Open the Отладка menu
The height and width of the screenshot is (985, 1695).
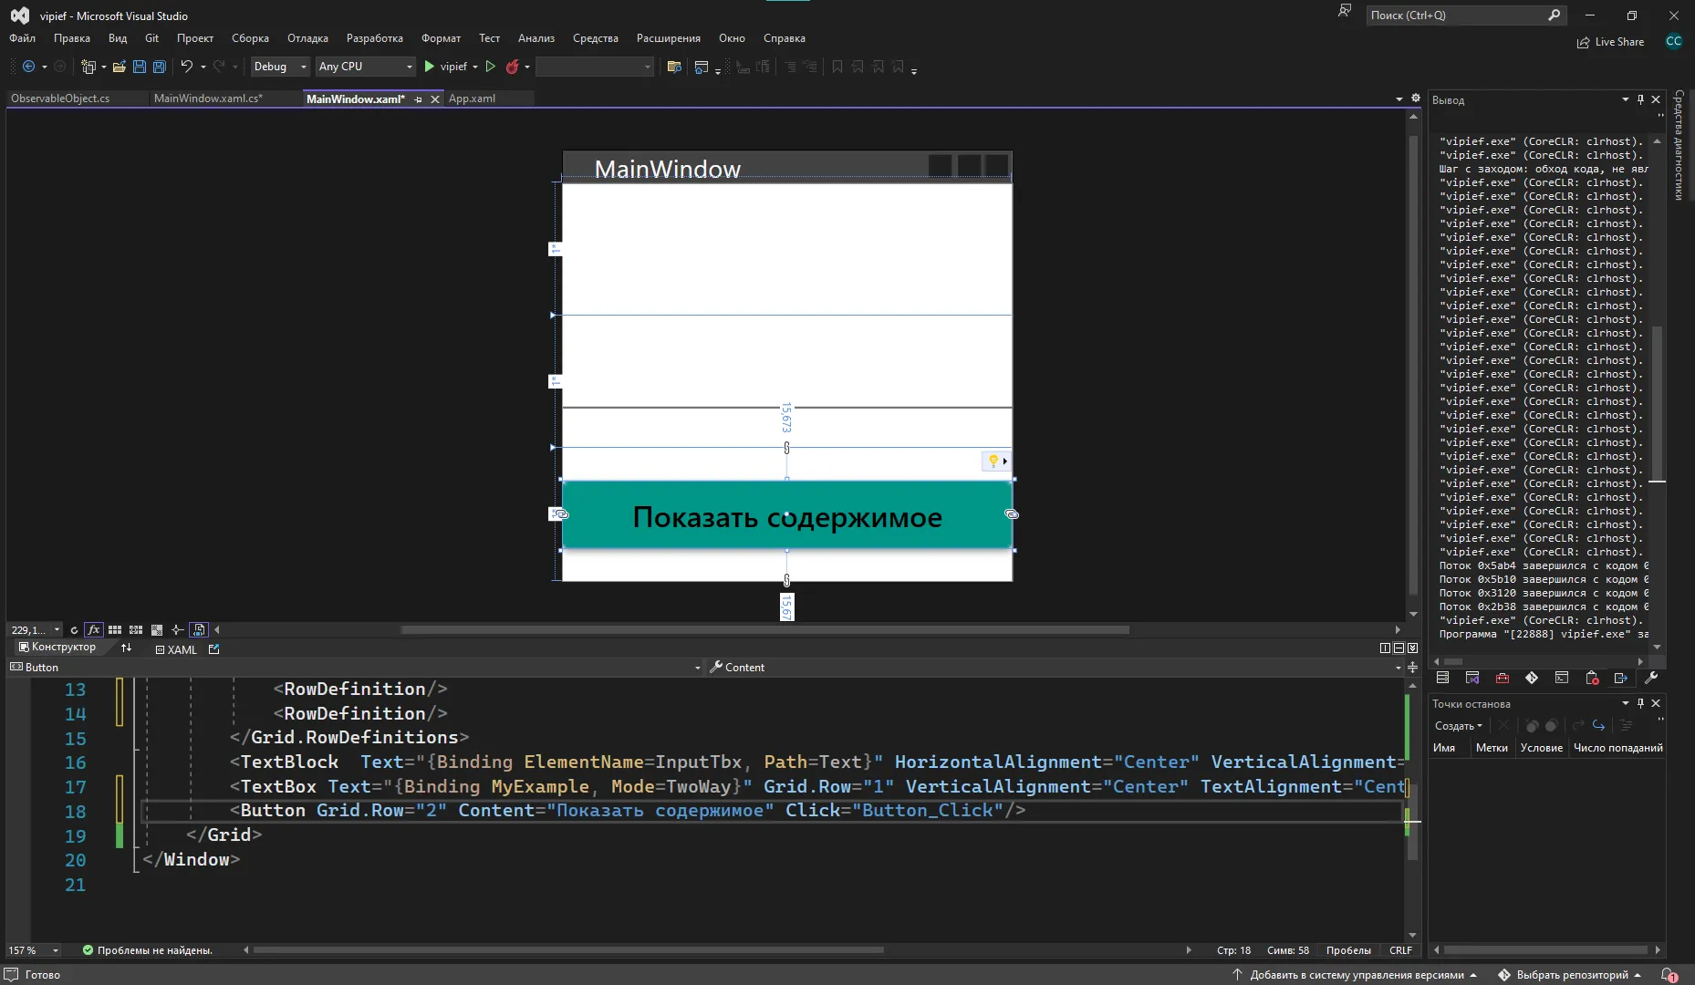(307, 38)
